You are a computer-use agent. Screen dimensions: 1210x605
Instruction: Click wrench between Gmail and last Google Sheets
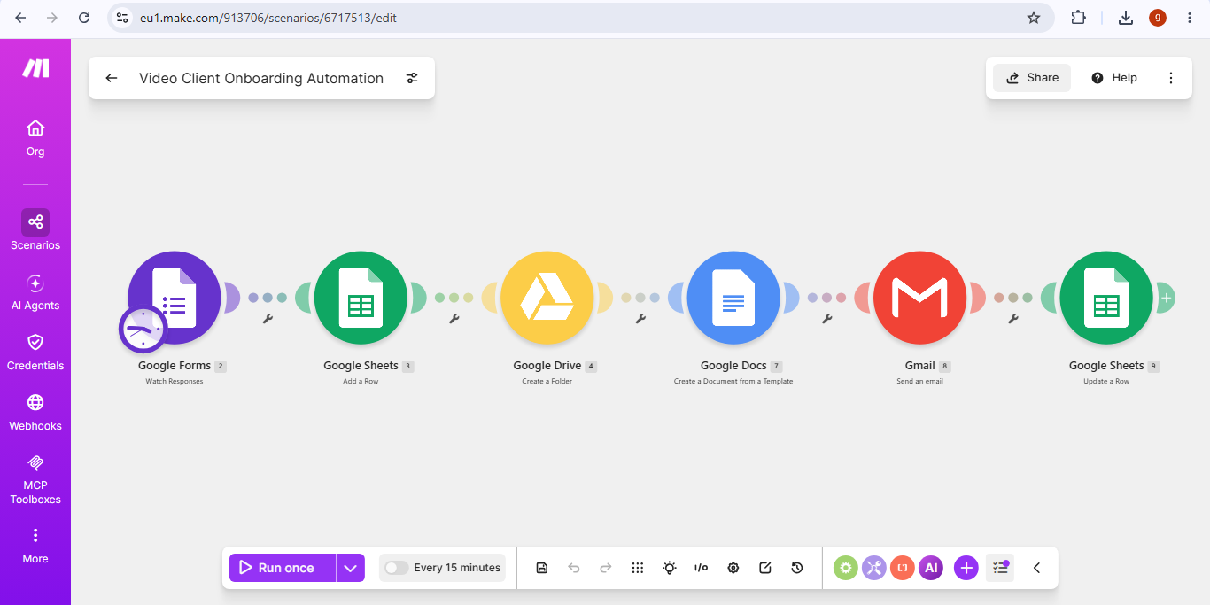(x=1013, y=318)
